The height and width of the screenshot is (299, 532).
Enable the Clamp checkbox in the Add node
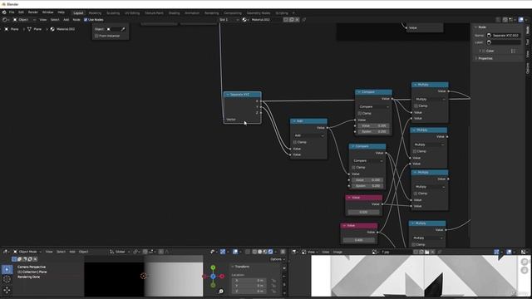[295, 142]
